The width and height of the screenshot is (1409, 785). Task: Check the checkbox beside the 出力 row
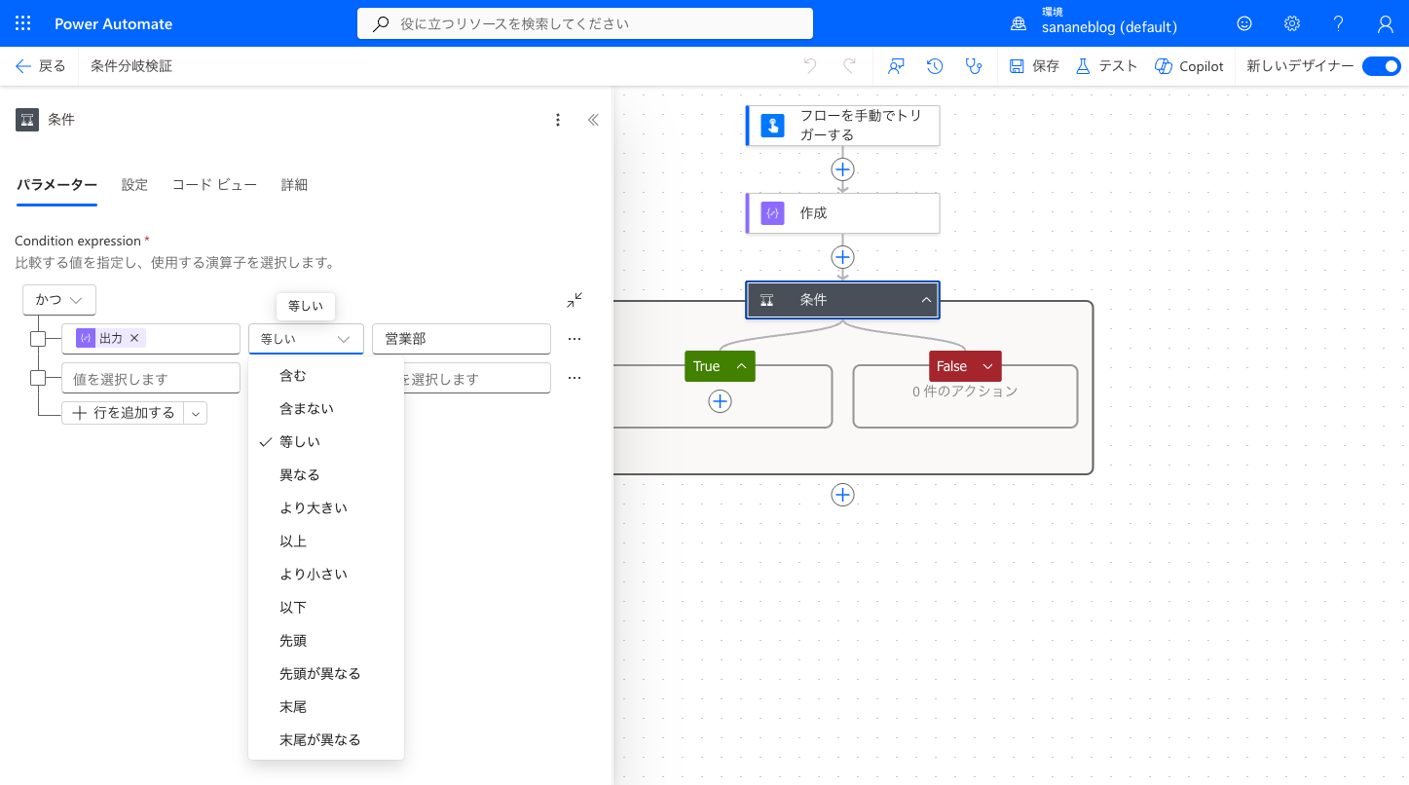(38, 339)
